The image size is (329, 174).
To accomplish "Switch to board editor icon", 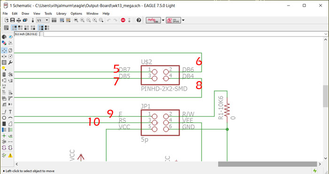I will pyautogui.click(x=33, y=20).
